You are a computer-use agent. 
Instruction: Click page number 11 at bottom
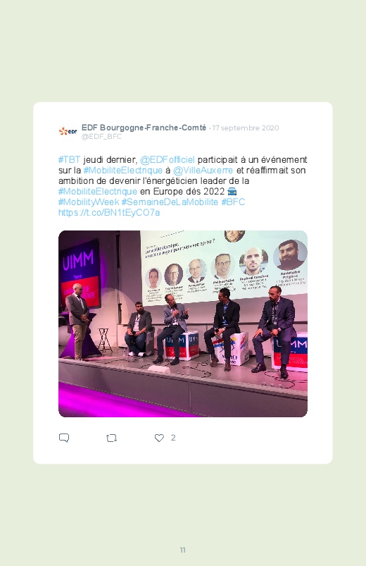click(183, 550)
